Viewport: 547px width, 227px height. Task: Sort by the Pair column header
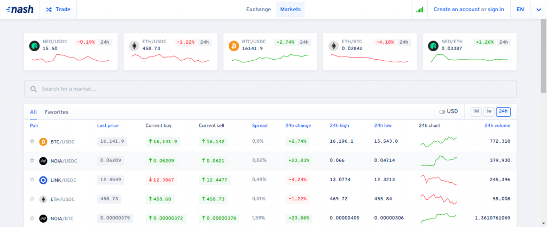tap(34, 126)
